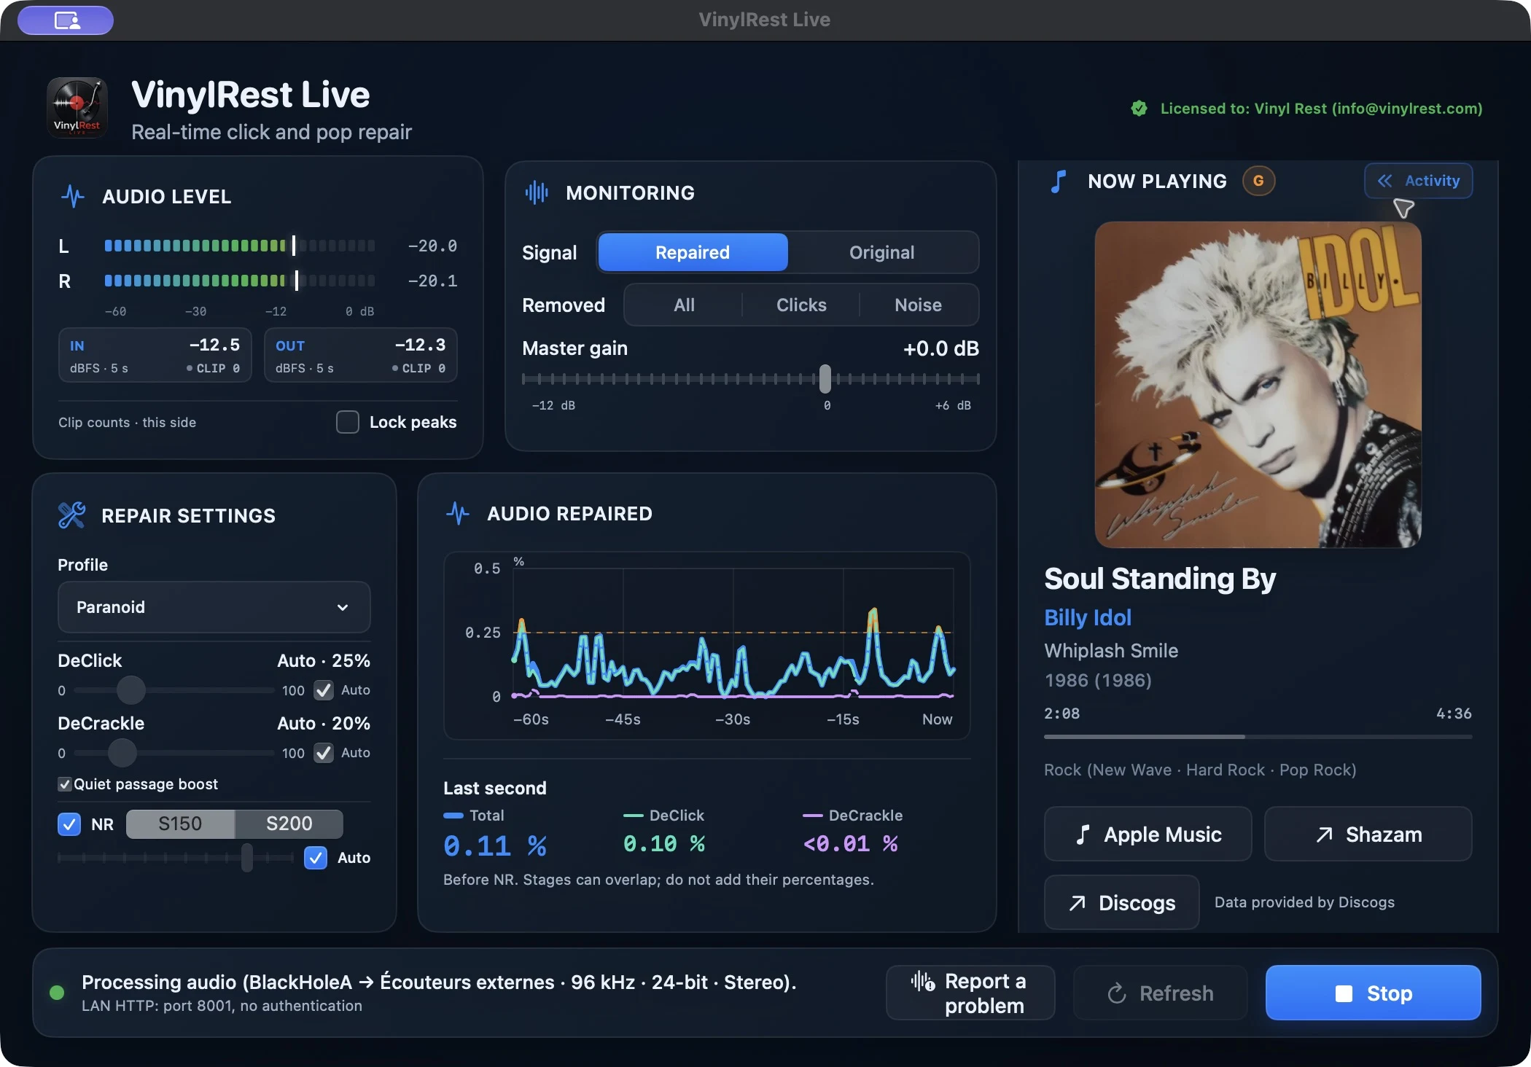
Task: Click the Master gain slider handle
Action: click(x=825, y=379)
